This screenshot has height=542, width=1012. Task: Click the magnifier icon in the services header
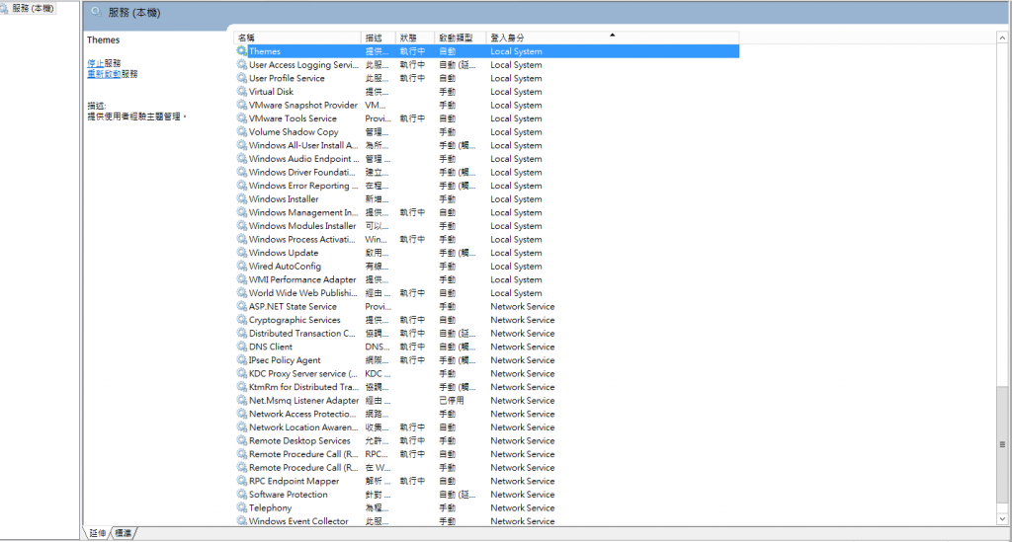click(96, 12)
